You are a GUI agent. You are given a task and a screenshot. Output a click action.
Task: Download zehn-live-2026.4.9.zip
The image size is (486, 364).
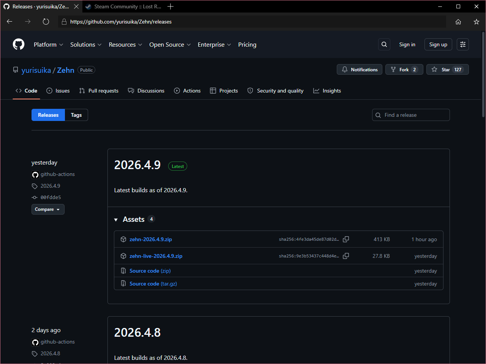156,256
